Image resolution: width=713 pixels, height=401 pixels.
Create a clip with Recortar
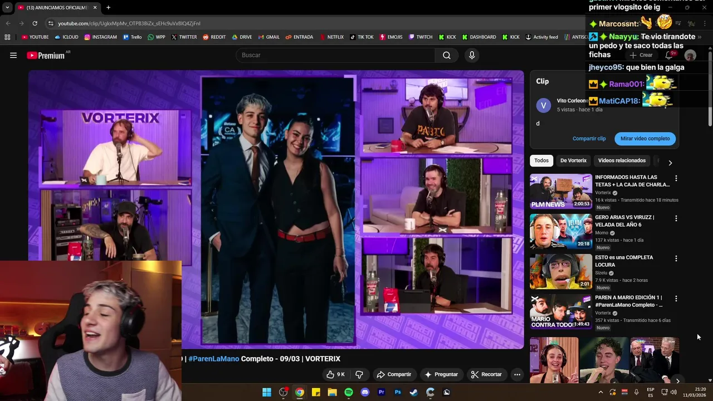tap(486, 374)
